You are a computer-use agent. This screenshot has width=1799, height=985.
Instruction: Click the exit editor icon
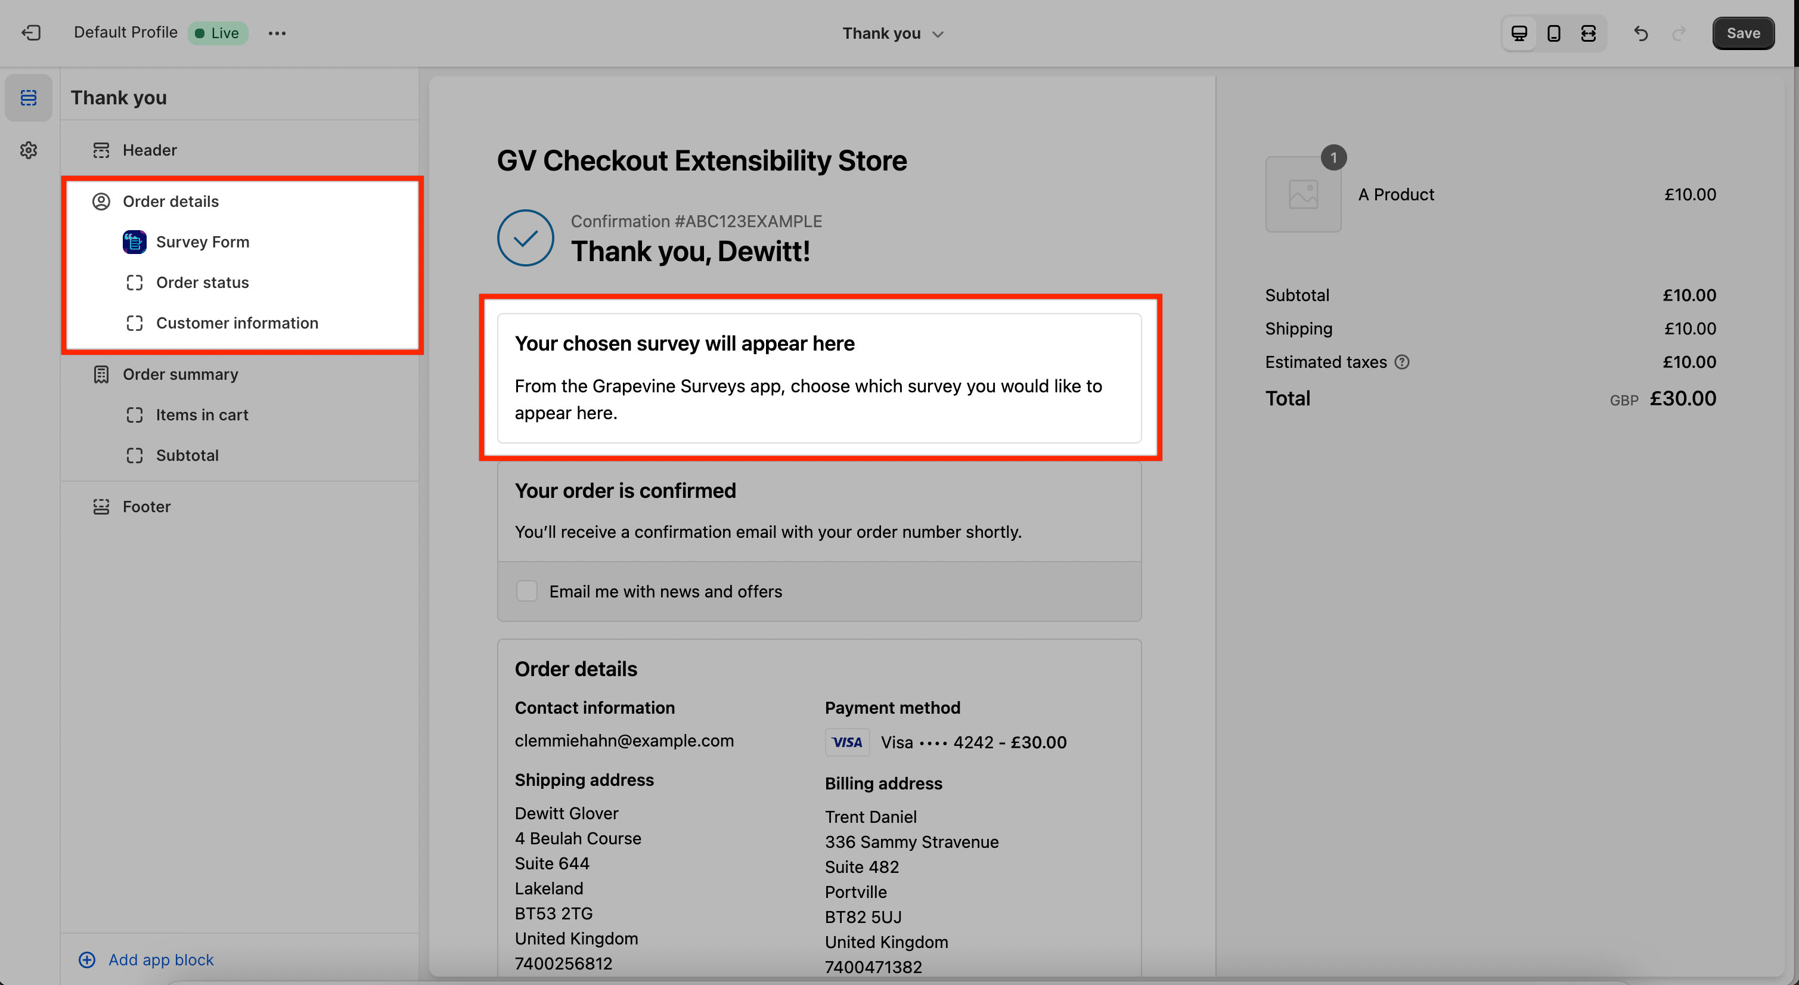(32, 33)
